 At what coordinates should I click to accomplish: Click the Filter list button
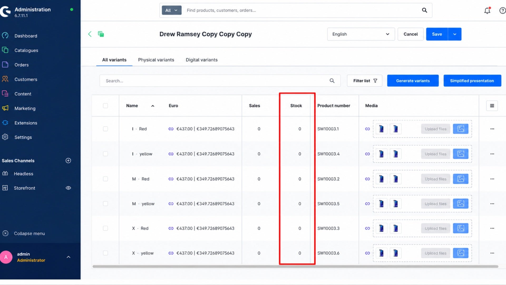pyautogui.click(x=364, y=81)
